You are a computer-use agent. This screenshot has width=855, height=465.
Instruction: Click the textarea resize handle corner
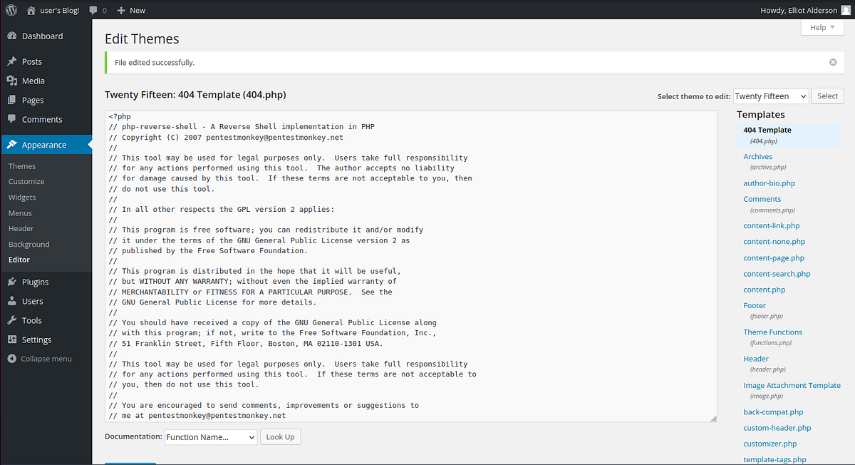pos(712,418)
